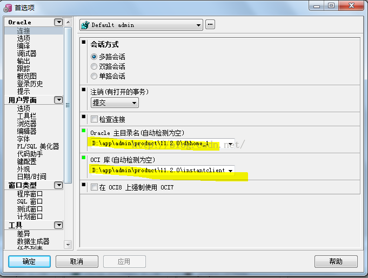Click the preferences window icon in title bar
368x278 pixels.
8,8
